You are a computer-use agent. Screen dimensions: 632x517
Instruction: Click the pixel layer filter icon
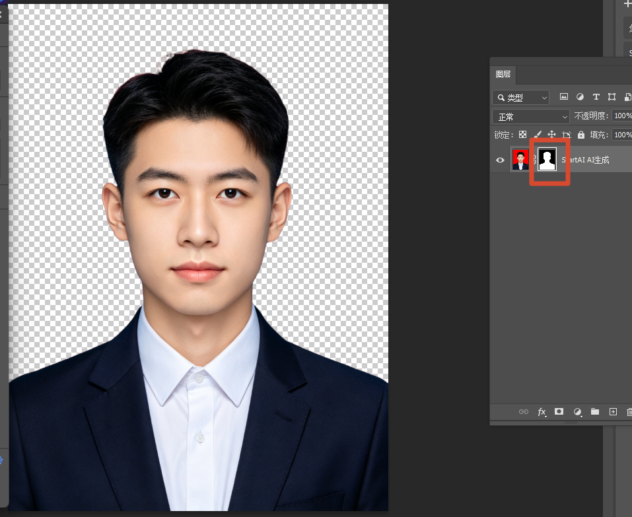coord(564,96)
